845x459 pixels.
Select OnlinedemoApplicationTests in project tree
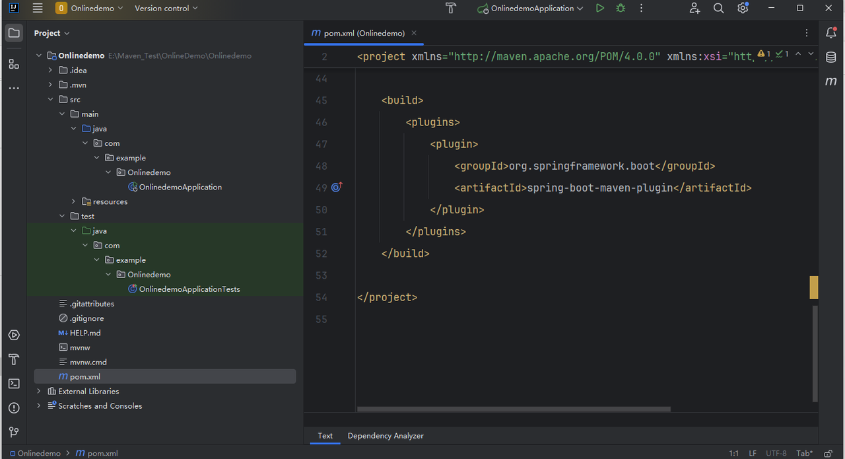tap(189, 289)
